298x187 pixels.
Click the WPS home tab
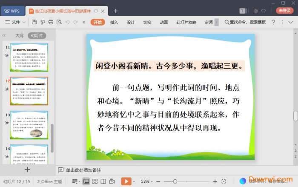[12, 11]
